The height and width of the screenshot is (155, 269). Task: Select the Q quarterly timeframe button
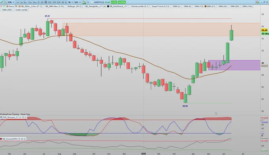(x=66, y=2)
